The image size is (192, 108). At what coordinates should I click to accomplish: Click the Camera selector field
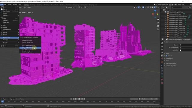(186, 45)
